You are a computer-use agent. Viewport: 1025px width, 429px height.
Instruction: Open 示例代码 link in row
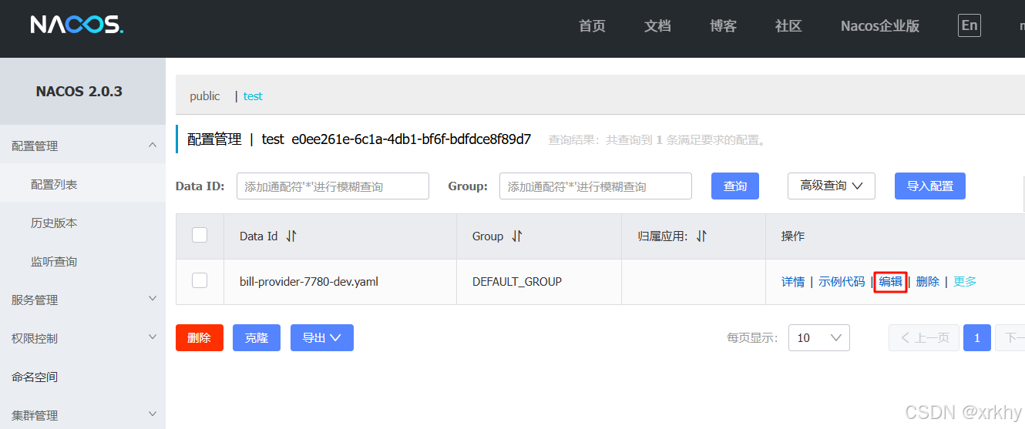(x=842, y=282)
